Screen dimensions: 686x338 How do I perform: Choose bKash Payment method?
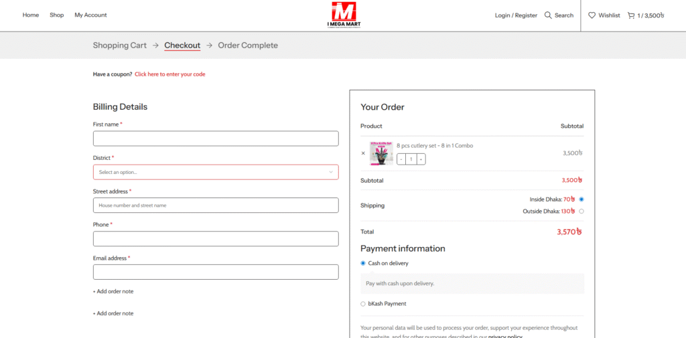click(x=363, y=304)
